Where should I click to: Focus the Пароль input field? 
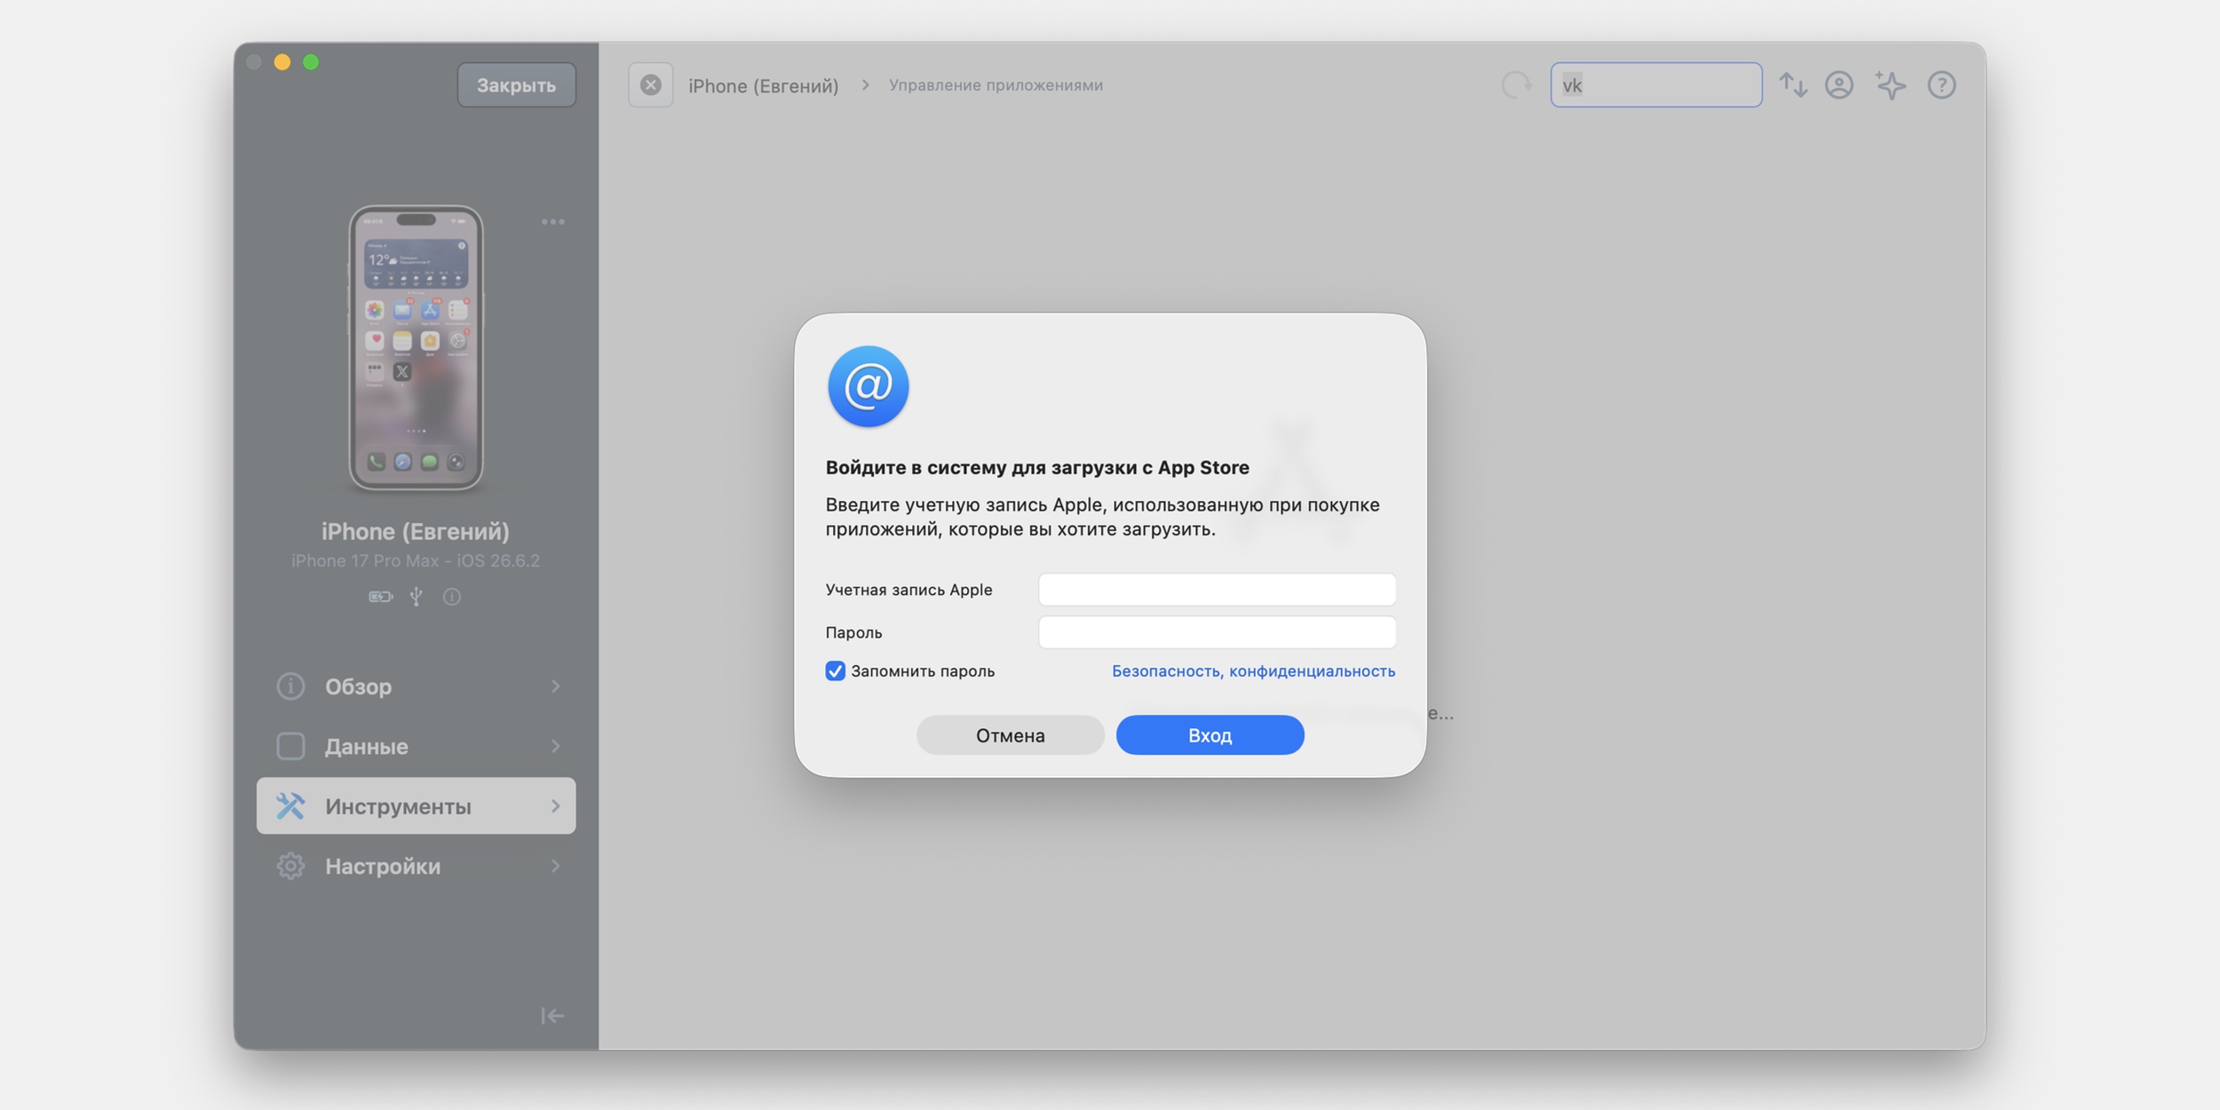click(1217, 632)
